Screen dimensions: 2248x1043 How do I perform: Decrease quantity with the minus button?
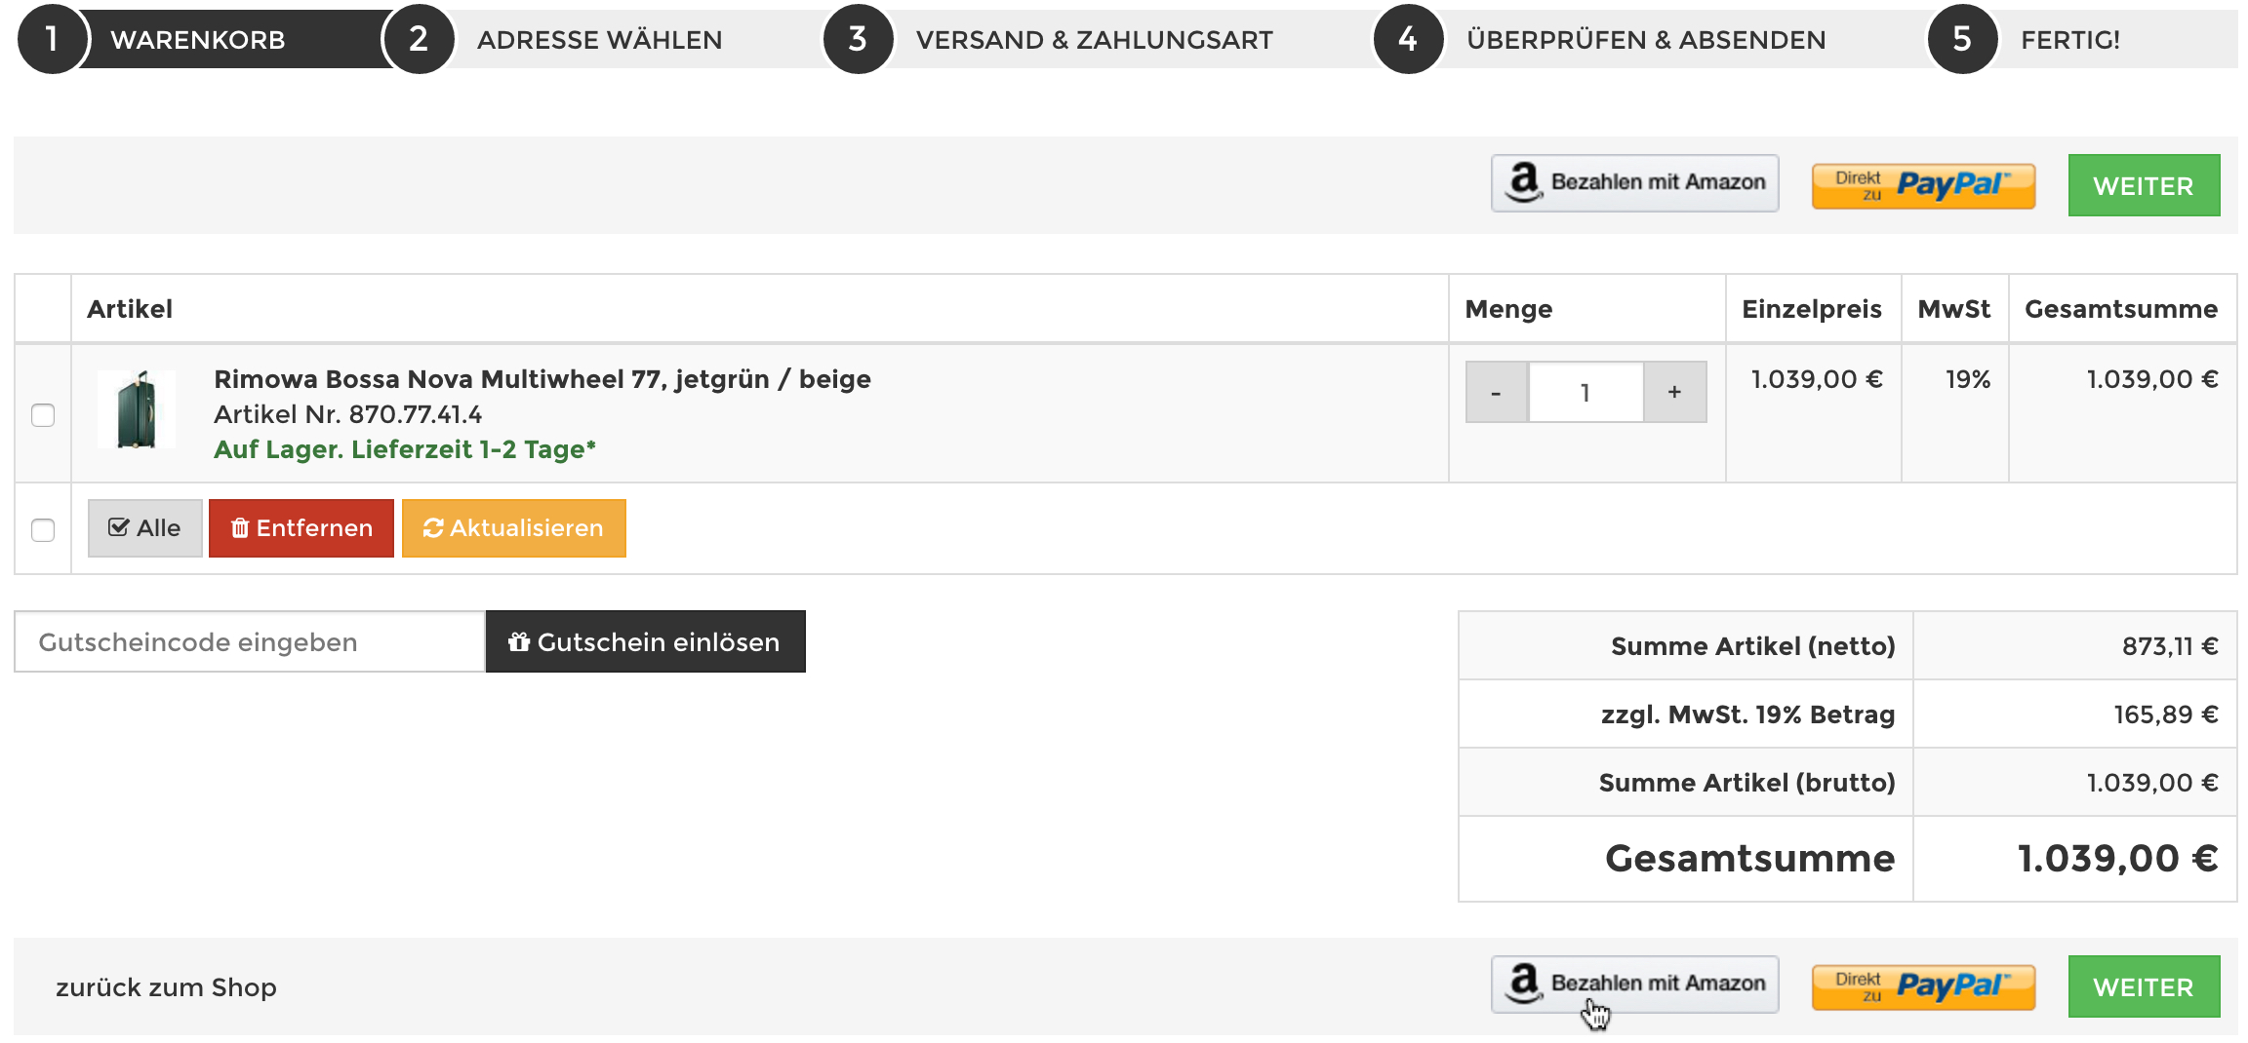(x=1496, y=392)
